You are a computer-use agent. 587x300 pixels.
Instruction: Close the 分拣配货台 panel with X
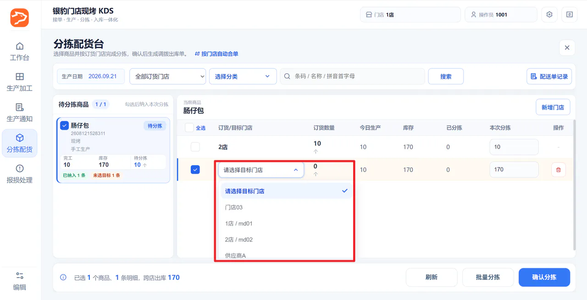point(567,48)
